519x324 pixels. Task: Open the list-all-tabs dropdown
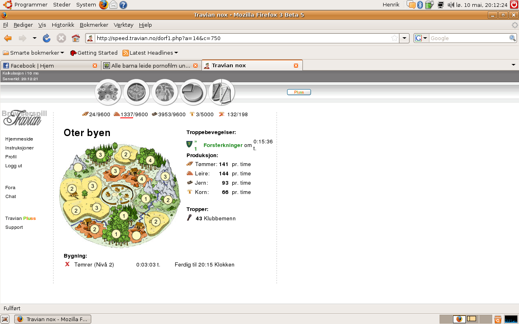pos(513,65)
